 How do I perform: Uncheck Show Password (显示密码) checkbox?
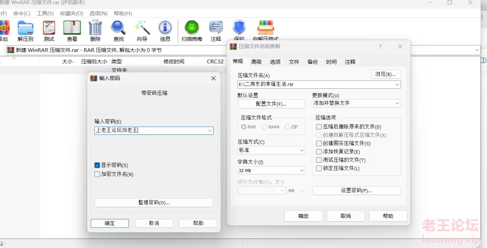(x=97, y=165)
